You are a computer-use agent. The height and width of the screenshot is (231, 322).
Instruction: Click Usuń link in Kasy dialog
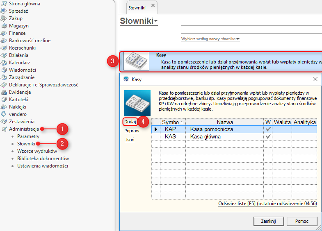[x=129, y=140]
